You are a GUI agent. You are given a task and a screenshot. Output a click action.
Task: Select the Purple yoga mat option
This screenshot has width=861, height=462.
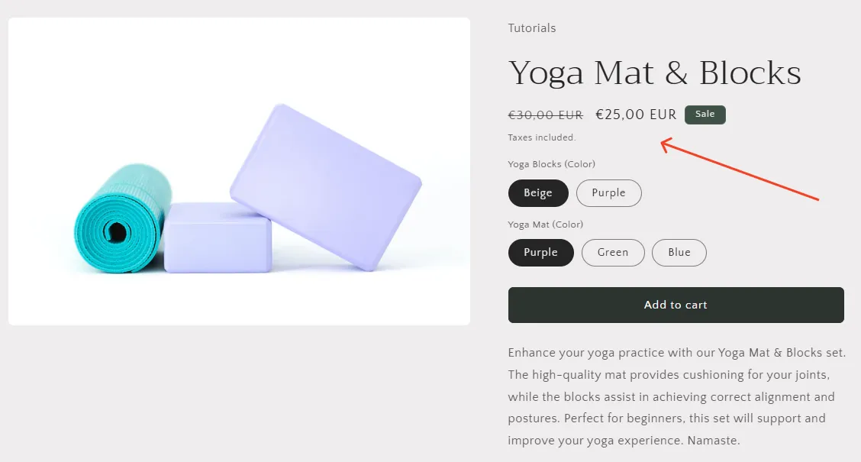point(540,252)
